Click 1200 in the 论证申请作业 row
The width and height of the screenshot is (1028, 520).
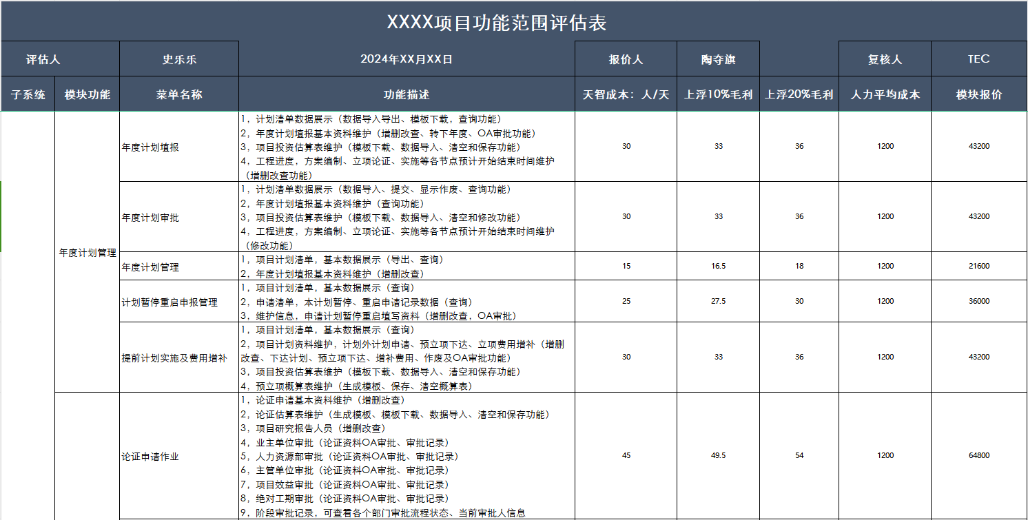885,455
